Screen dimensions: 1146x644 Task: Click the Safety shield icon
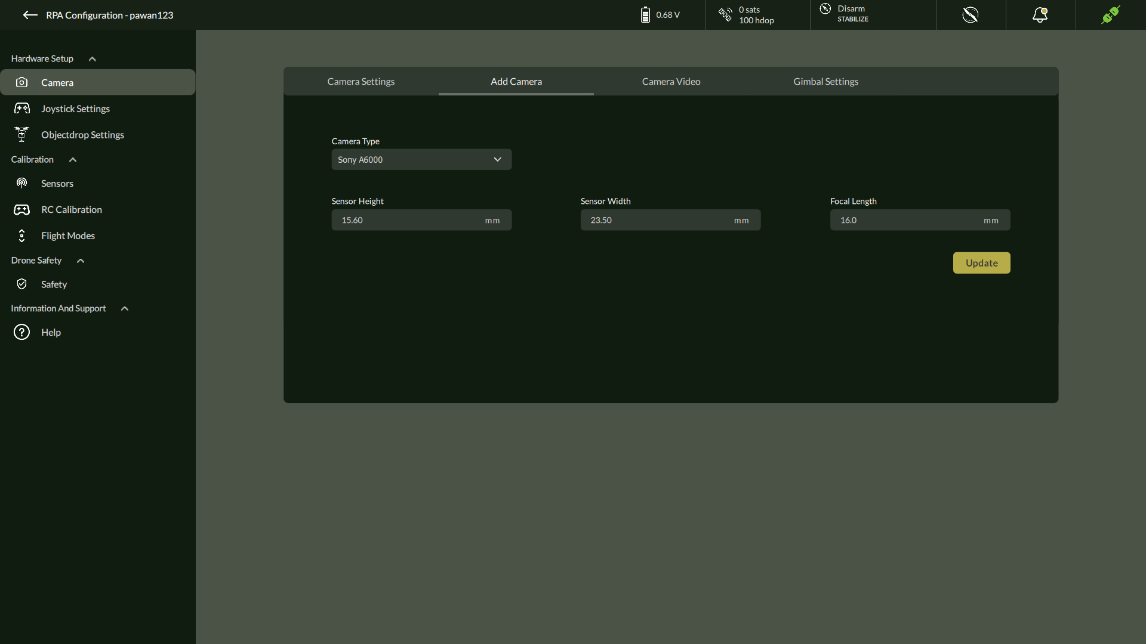(x=21, y=284)
